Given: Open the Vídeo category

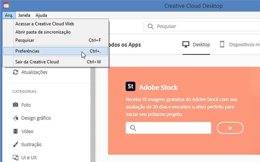Looking at the screenshot, I should 23,132.
